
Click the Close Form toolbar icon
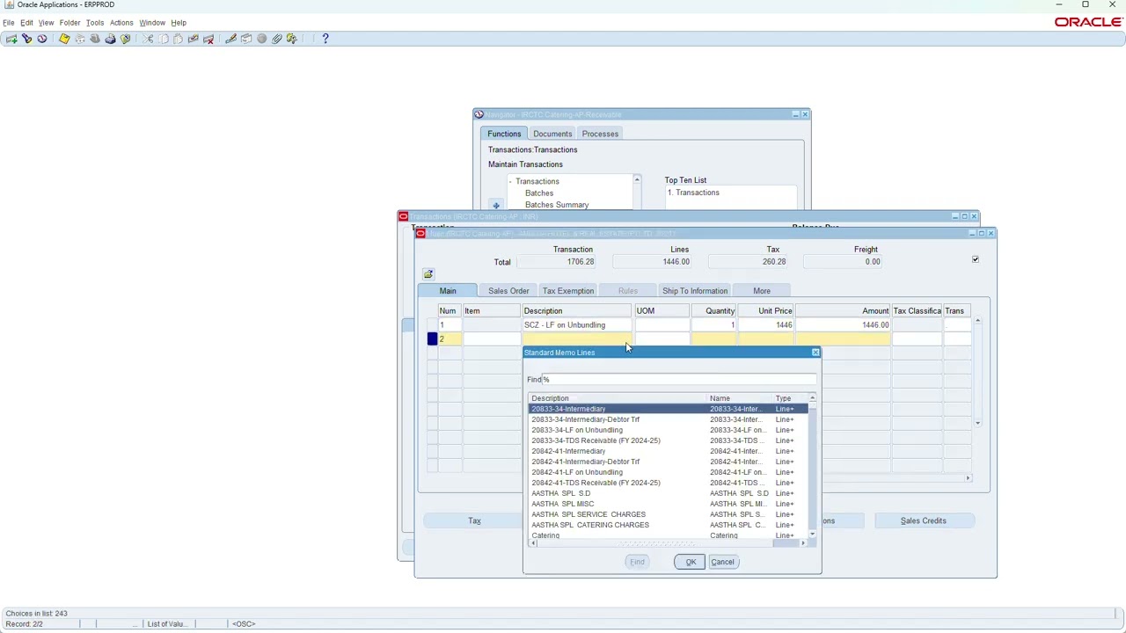coord(126,39)
